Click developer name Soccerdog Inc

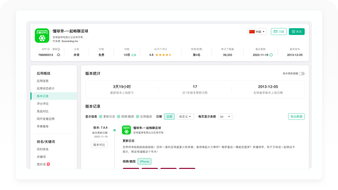(70, 41)
